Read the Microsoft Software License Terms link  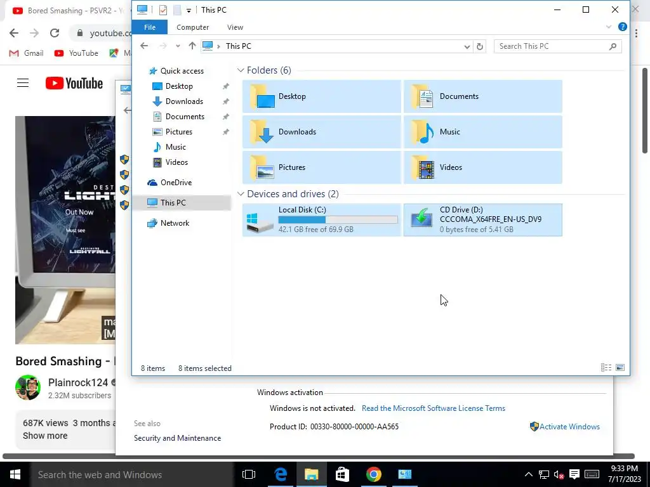[433, 408]
